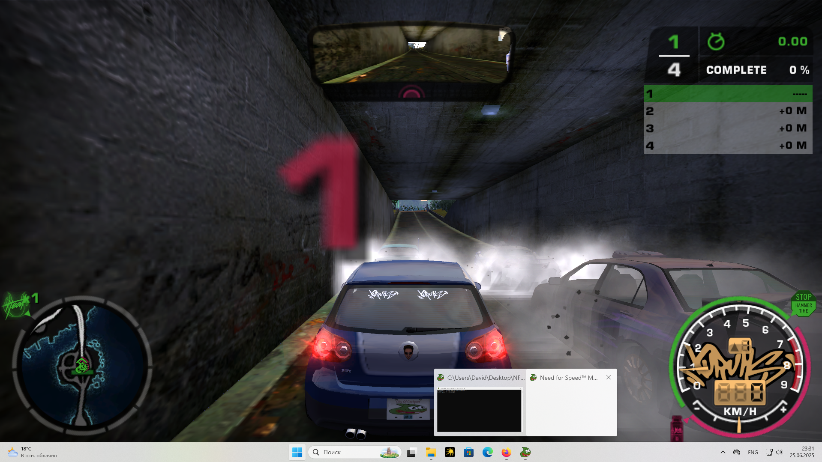Click the 0.00 race timer value
The height and width of the screenshot is (462, 822).
(793, 42)
